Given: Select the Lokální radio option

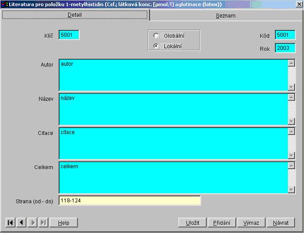Looking at the screenshot, I should [x=156, y=46].
